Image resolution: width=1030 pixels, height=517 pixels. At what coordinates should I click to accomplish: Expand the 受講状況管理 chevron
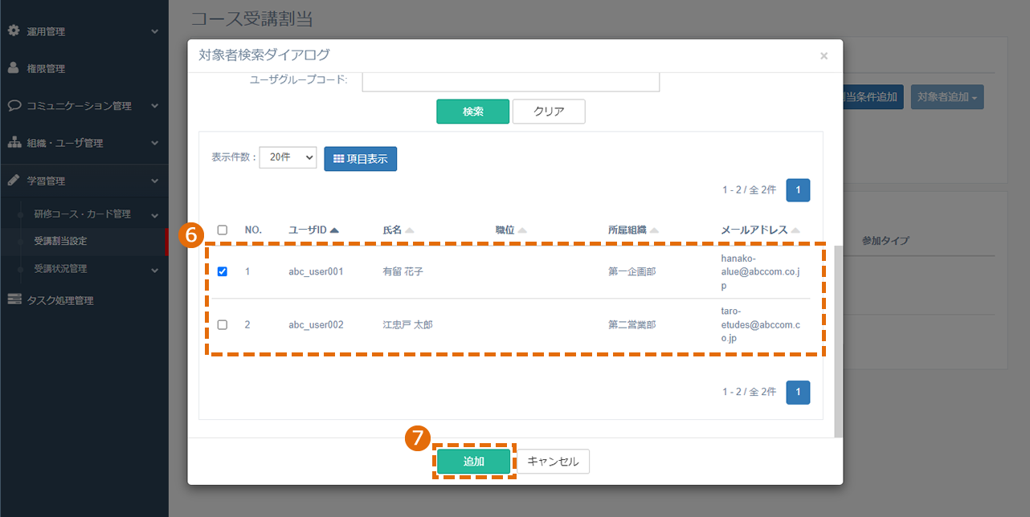pyautogui.click(x=155, y=269)
